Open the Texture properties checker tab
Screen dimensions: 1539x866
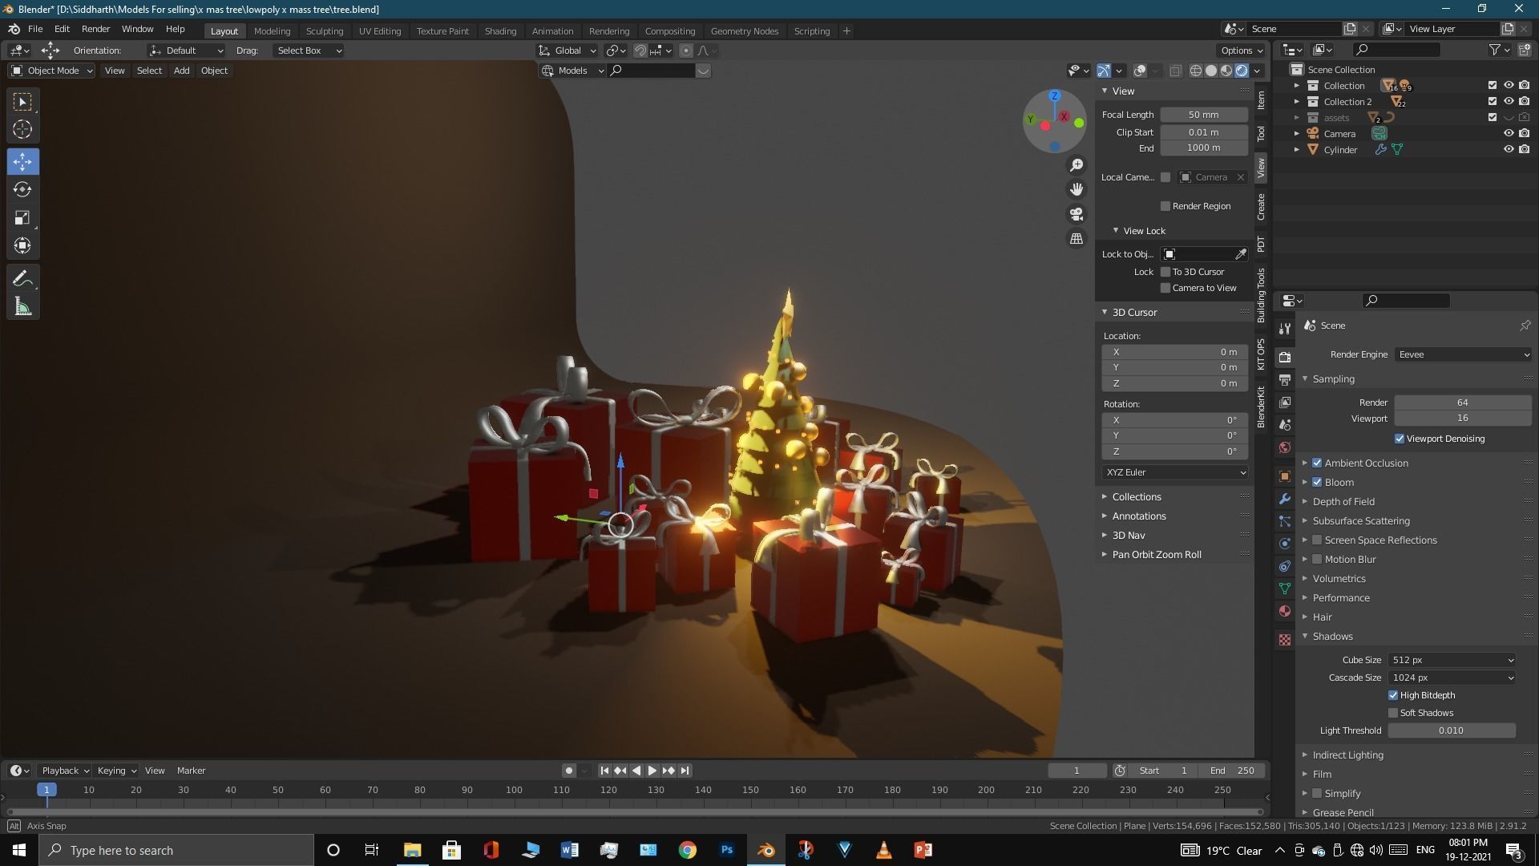tap(1285, 640)
